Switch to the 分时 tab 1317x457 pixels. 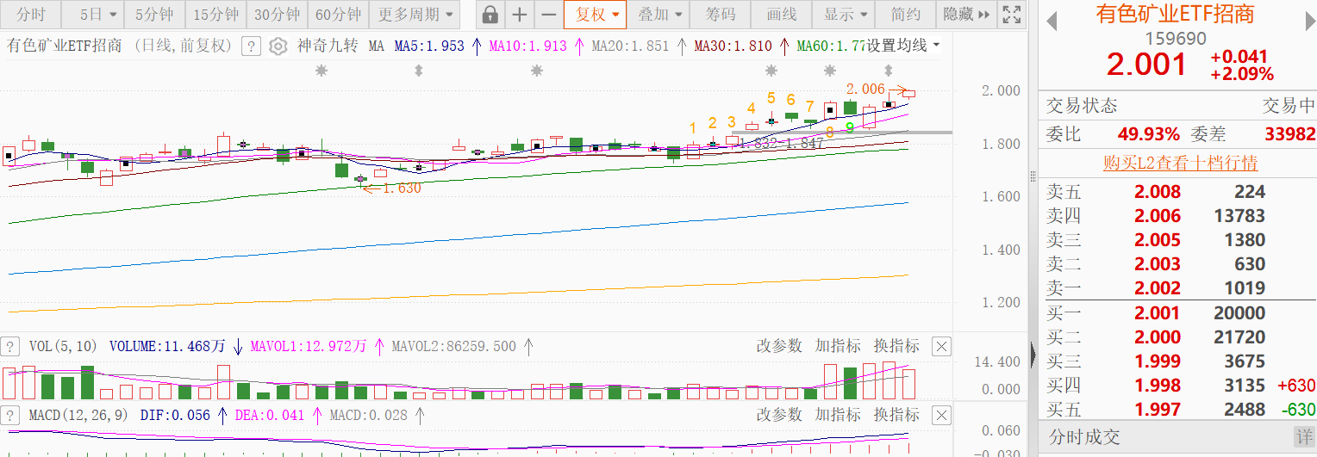(x=31, y=15)
